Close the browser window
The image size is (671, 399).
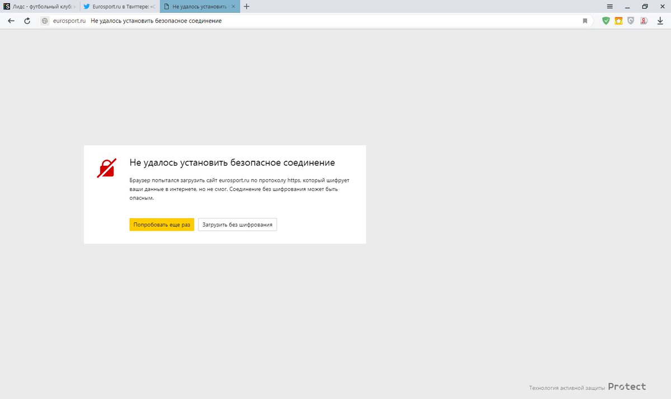pos(661,7)
